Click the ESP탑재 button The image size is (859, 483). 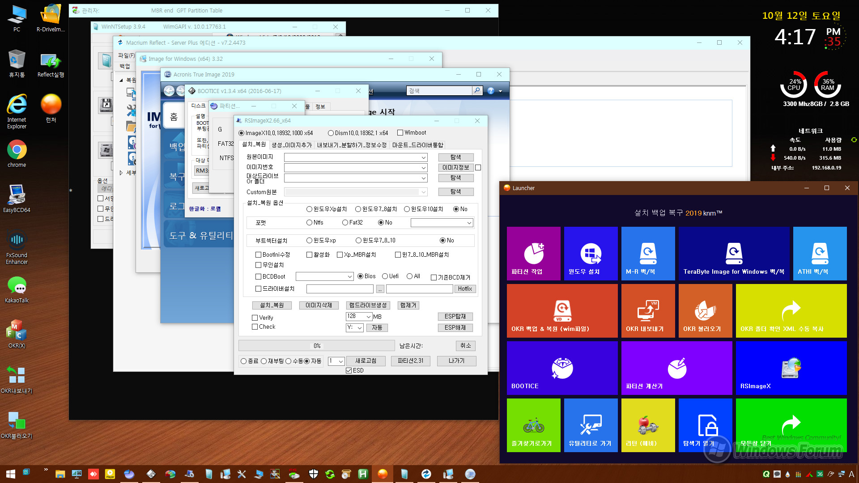(x=455, y=316)
